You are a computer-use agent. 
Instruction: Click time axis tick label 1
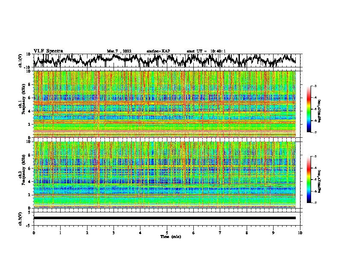point(60,233)
